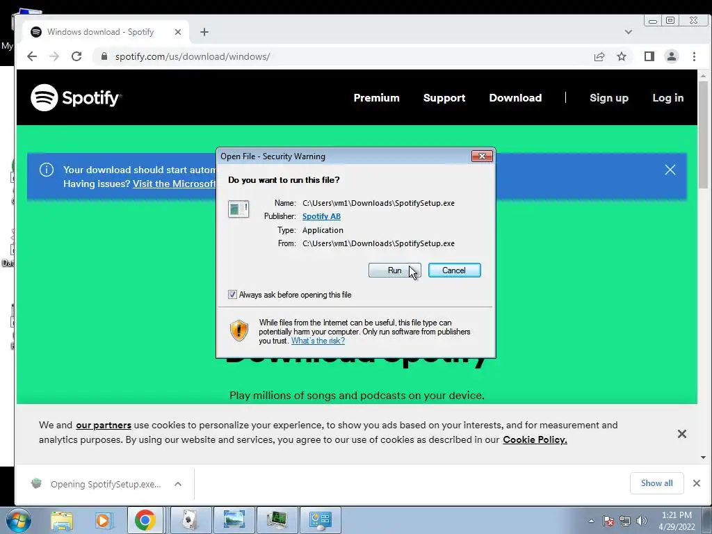Click the info icon in blue banner
The image size is (712, 534).
(x=47, y=170)
